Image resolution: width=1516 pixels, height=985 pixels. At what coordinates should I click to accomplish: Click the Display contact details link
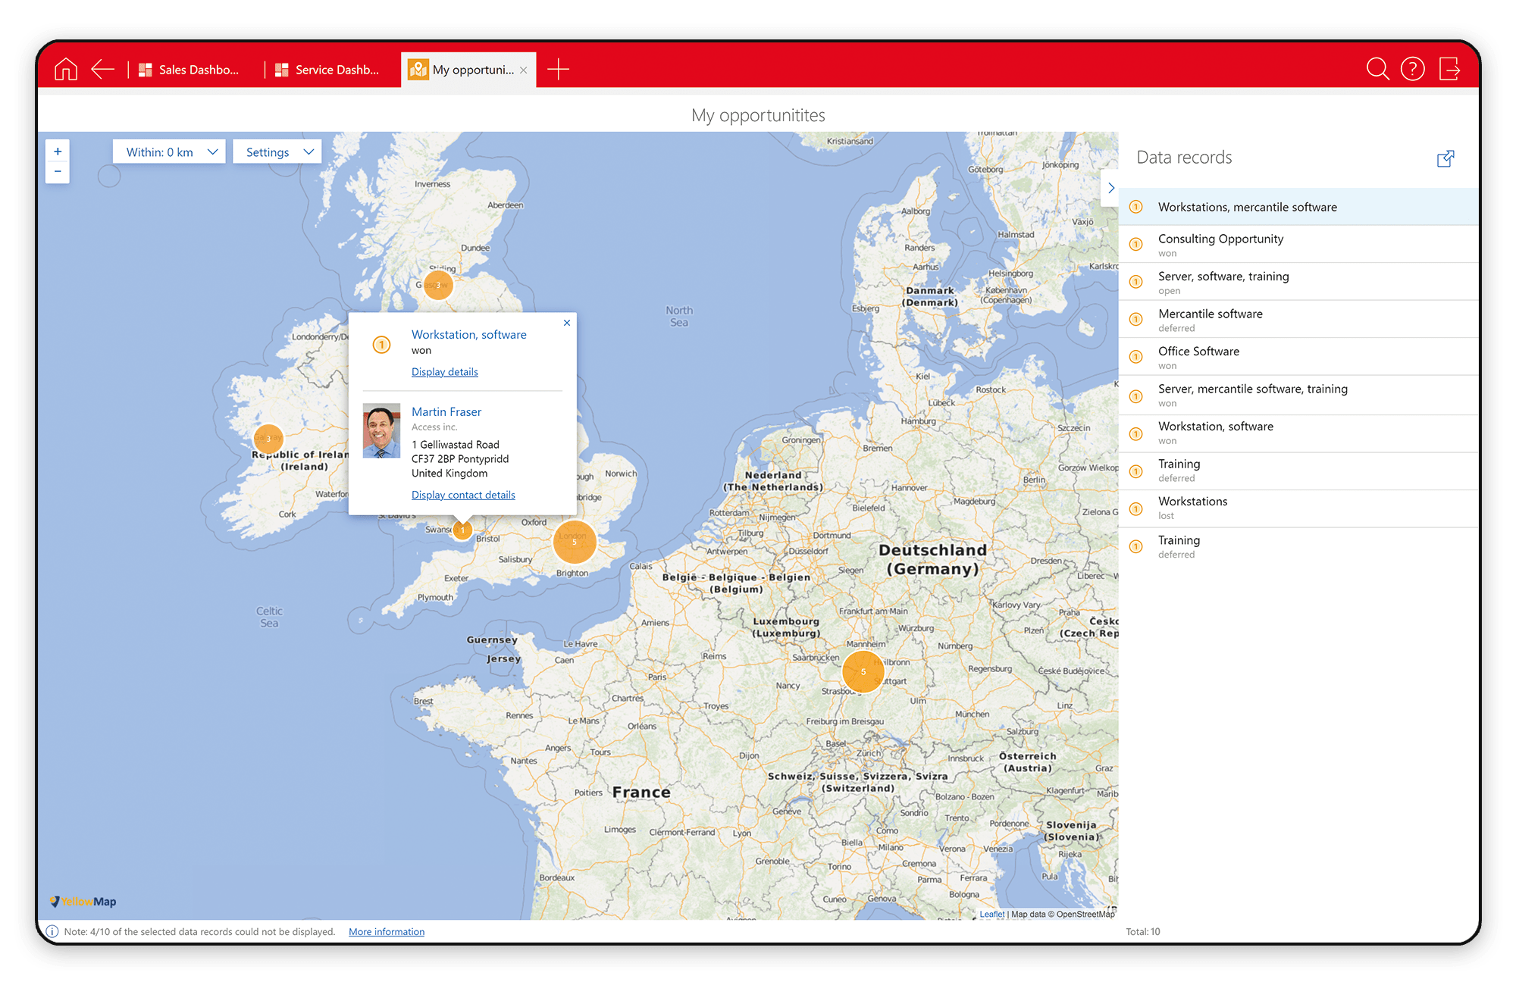[x=463, y=495]
